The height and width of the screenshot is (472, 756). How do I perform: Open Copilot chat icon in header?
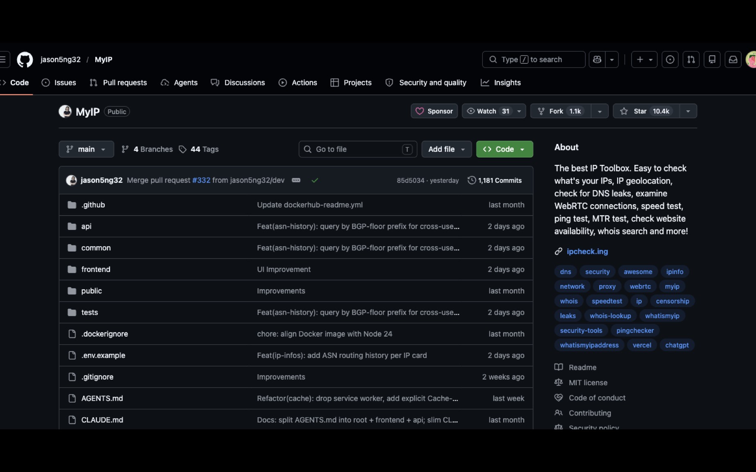coord(597,60)
